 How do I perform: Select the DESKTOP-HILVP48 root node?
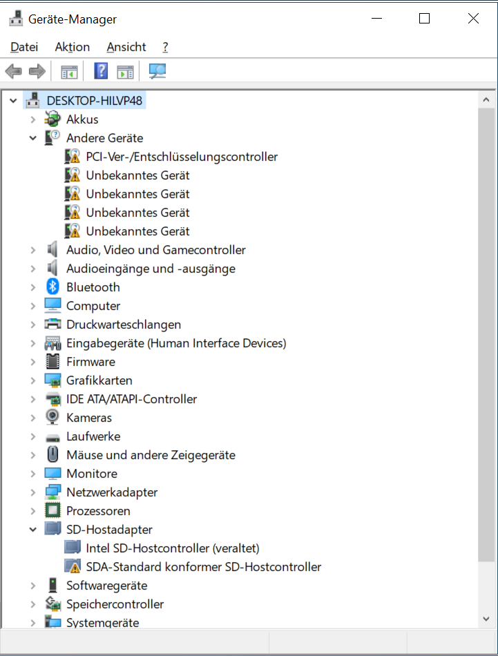pyautogui.click(x=95, y=101)
